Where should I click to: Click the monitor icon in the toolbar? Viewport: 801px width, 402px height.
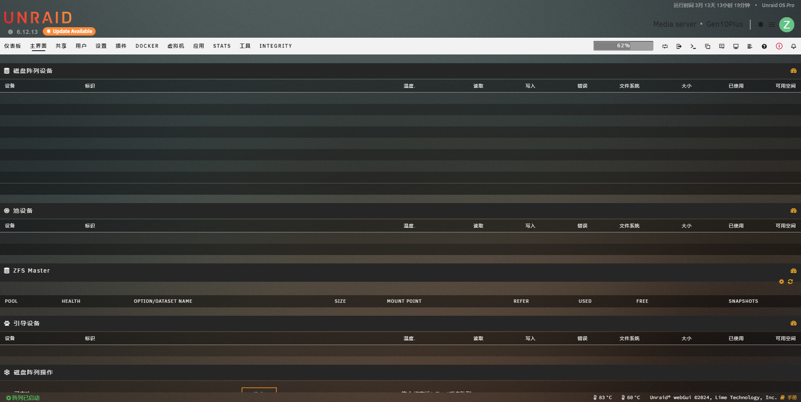pos(736,46)
